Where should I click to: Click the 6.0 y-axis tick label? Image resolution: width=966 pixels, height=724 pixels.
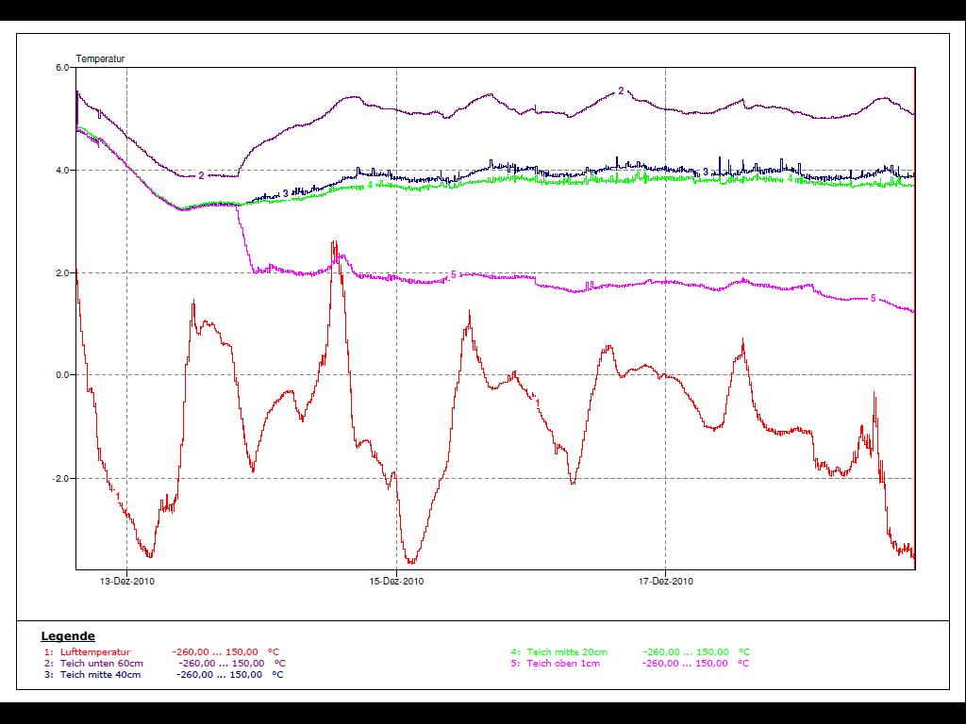[x=62, y=68]
